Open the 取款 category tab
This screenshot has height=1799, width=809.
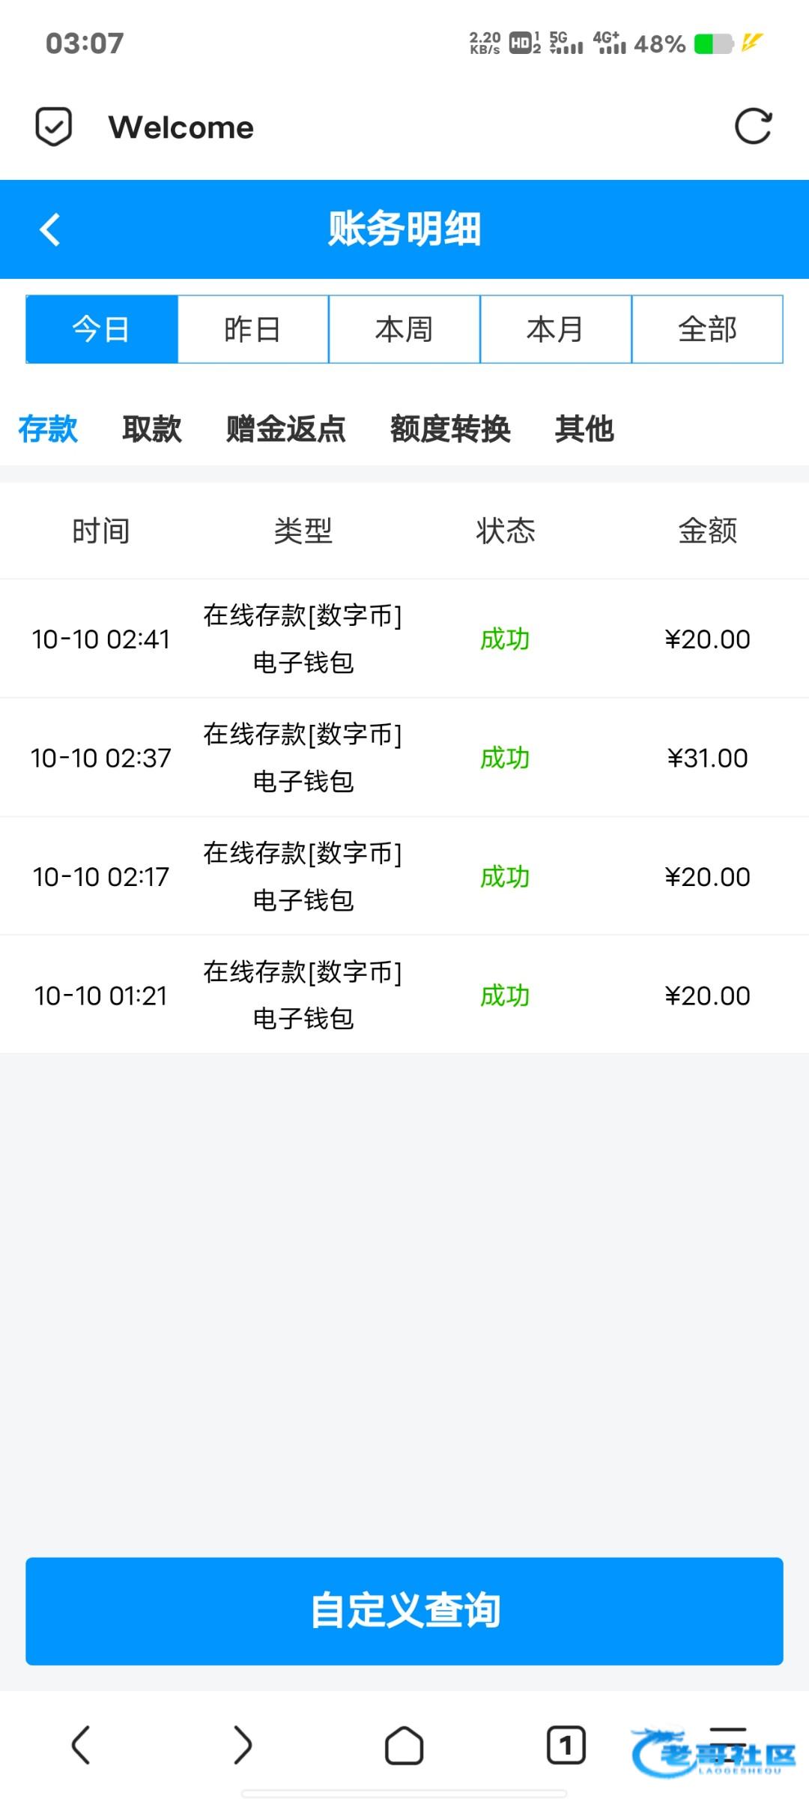[152, 429]
